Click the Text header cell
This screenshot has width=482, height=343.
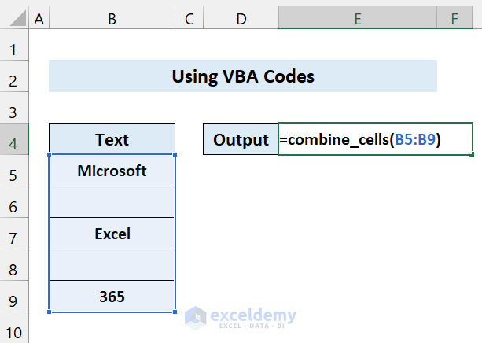pos(112,139)
